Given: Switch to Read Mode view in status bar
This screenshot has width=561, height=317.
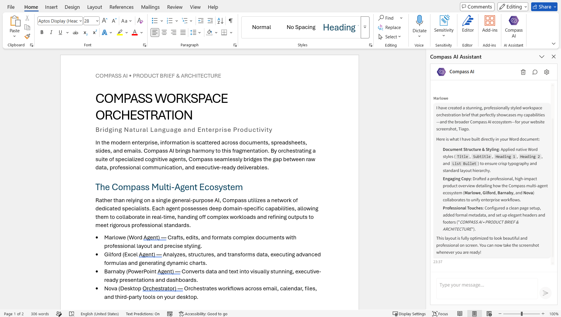Looking at the screenshot, I should tap(460, 314).
